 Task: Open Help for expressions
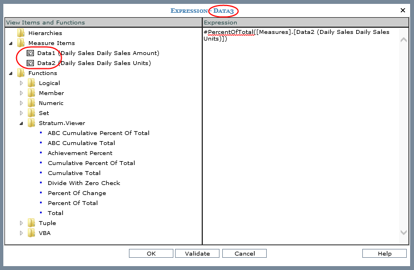[x=385, y=253]
